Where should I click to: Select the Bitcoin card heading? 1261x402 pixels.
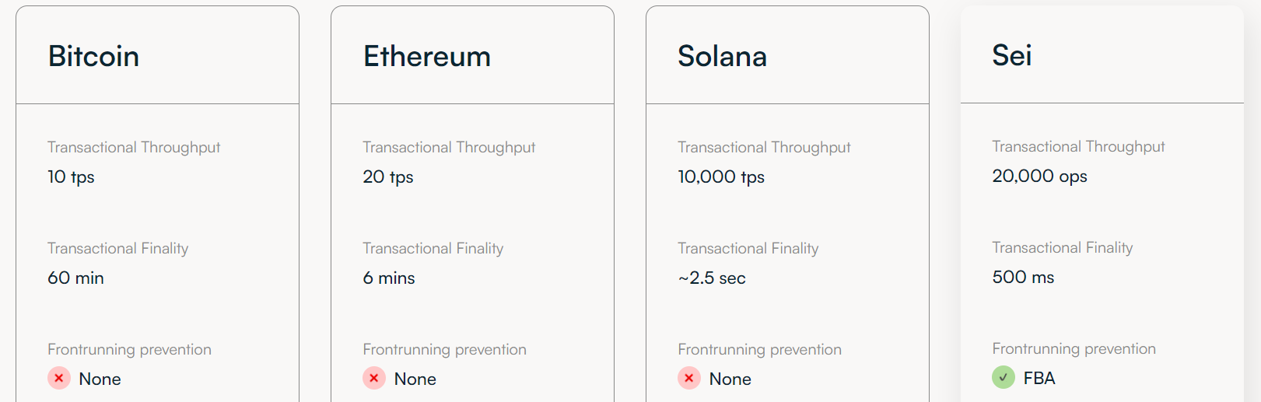pos(93,56)
